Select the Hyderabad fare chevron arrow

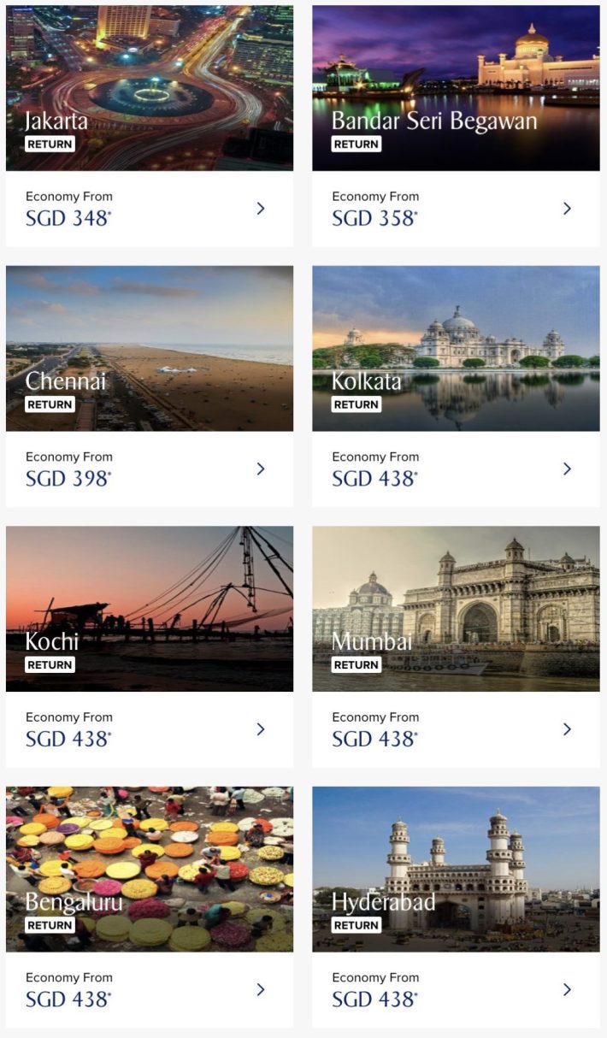(x=567, y=989)
